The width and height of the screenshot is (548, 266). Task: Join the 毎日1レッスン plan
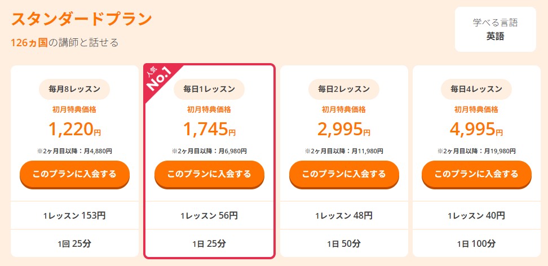tap(209, 174)
